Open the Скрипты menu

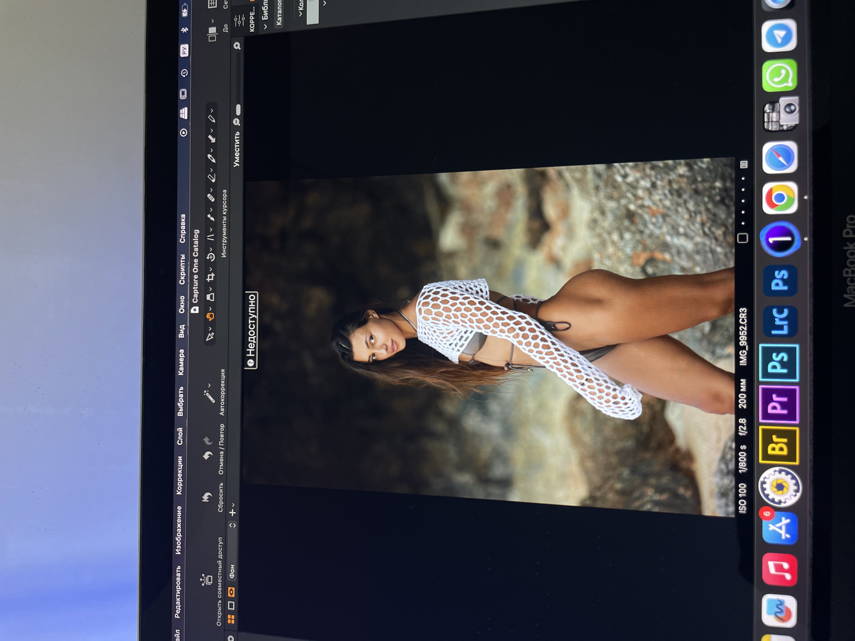point(182,269)
